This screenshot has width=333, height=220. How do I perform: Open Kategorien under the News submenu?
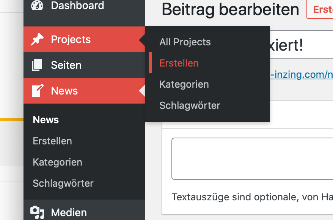coord(58,162)
